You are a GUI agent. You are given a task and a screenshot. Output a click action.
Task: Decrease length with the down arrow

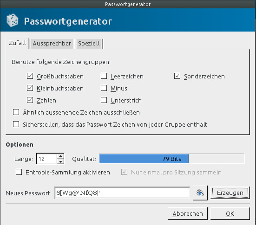(60, 161)
